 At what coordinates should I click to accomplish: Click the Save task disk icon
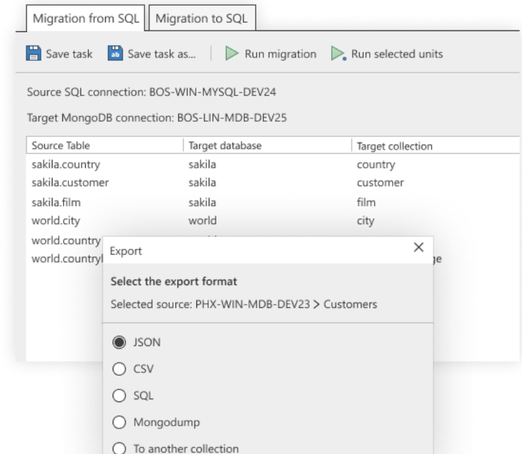click(x=34, y=54)
